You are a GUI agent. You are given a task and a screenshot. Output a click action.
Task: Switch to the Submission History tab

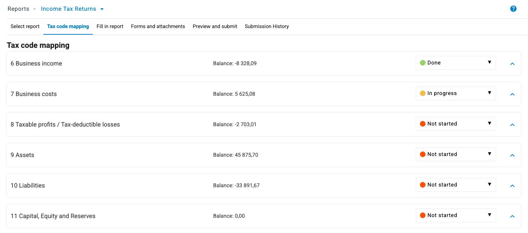[x=267, y=26]
